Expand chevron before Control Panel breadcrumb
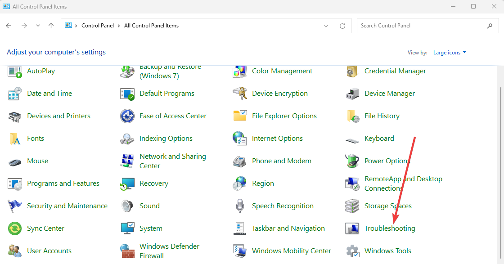The width and height of the screenshot is (504, 264). 76,26
